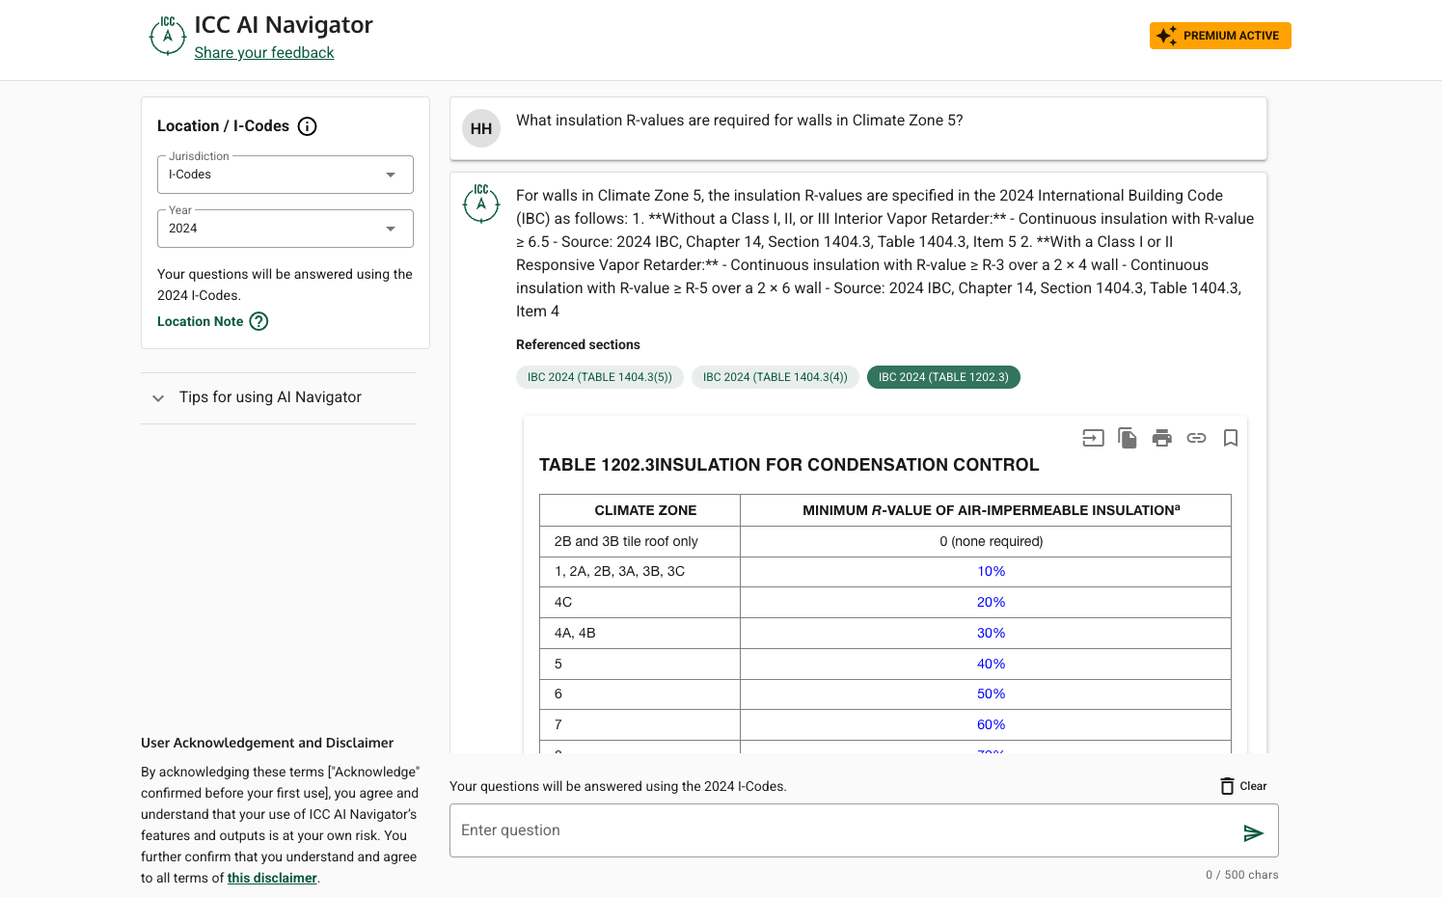
Task: Open the 20% link for zone 4C
Action: tap(992, 602)
